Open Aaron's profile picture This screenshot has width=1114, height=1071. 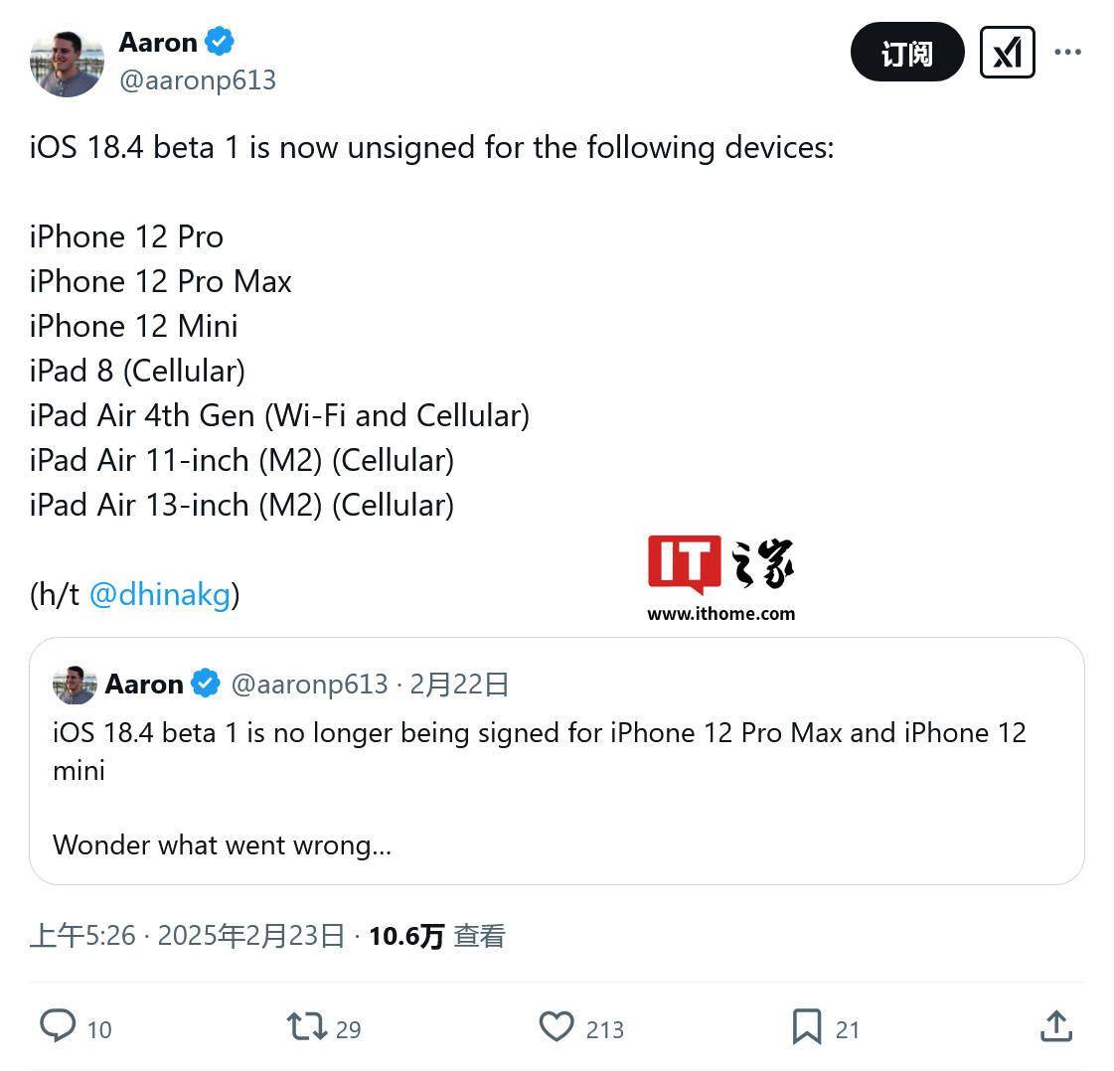click(x=67, y=64)
